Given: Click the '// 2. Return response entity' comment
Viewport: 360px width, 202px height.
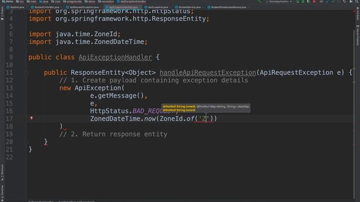Looking at the screenshot, I should pos(113,134).
